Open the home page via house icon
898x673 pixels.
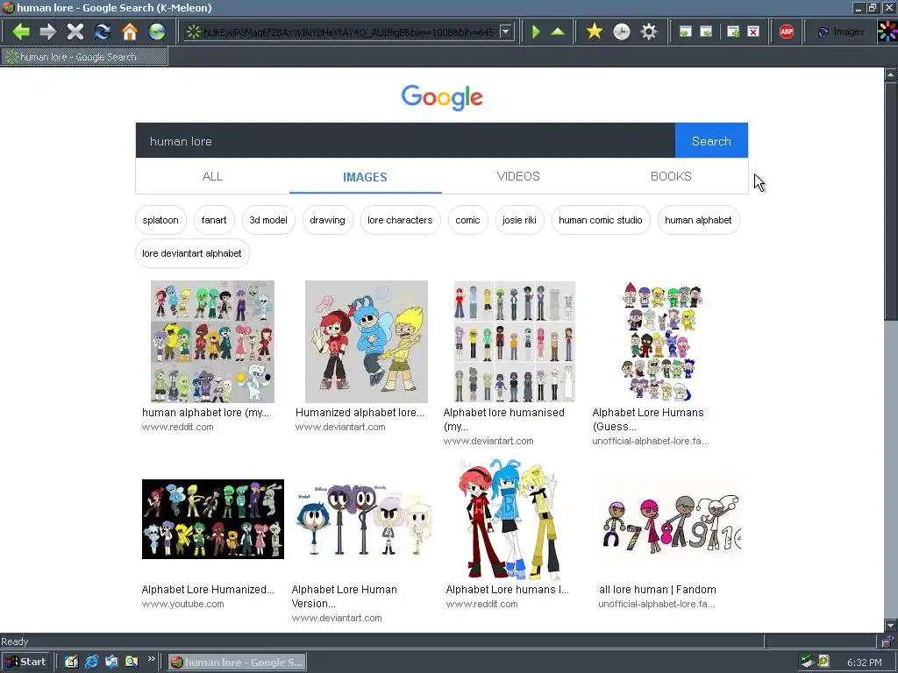point(130,32)
